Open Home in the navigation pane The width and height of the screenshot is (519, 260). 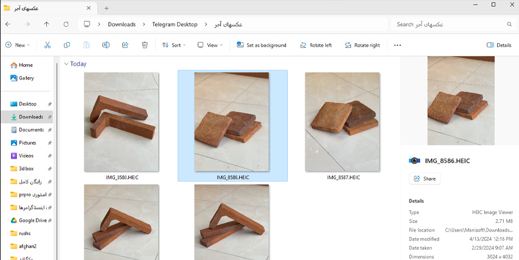(x=21, y=65)
